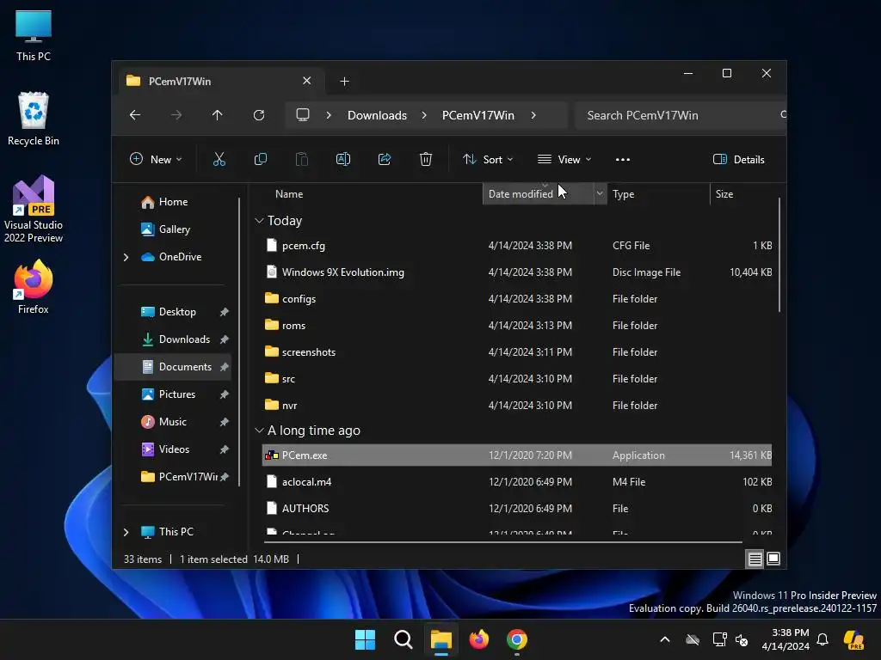Open the View dropdown menu
Image resolution: width=881 pixels, height=660 pixels.
pos(564,159)
